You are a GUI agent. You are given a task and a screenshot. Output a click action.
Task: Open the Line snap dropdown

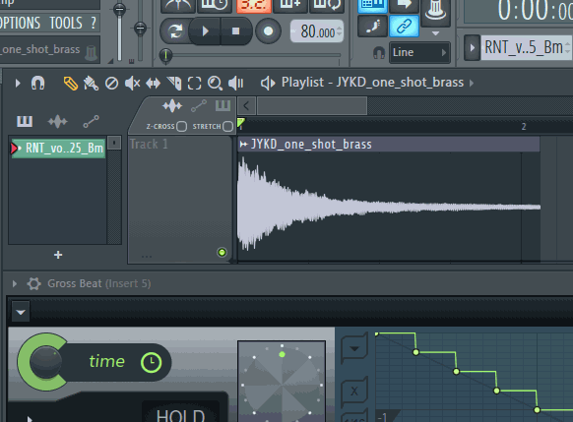(419, 52)
